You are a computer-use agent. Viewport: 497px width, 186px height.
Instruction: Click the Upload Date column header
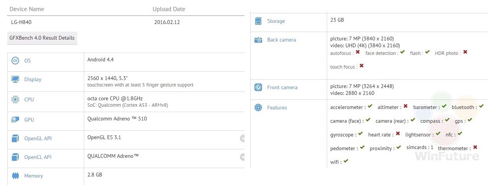coord(169,9)
